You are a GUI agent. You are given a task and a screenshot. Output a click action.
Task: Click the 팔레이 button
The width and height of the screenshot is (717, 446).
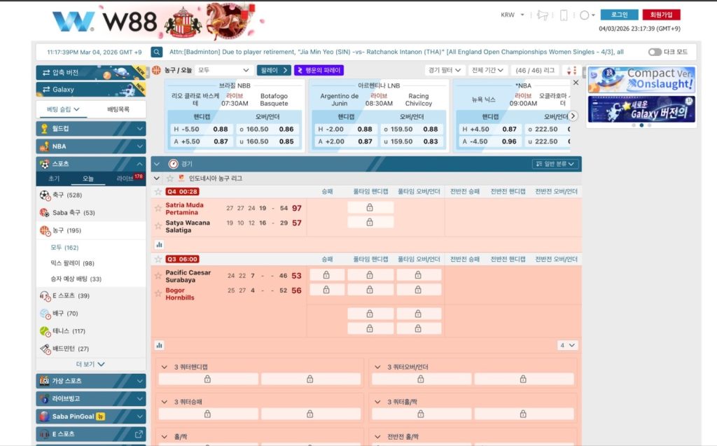click(x=274, y=71)
